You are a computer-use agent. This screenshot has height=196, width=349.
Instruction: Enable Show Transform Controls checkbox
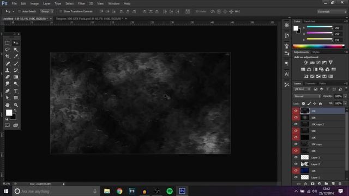coord(61,11)
